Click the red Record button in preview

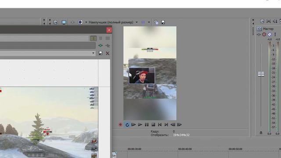point(120,125)
